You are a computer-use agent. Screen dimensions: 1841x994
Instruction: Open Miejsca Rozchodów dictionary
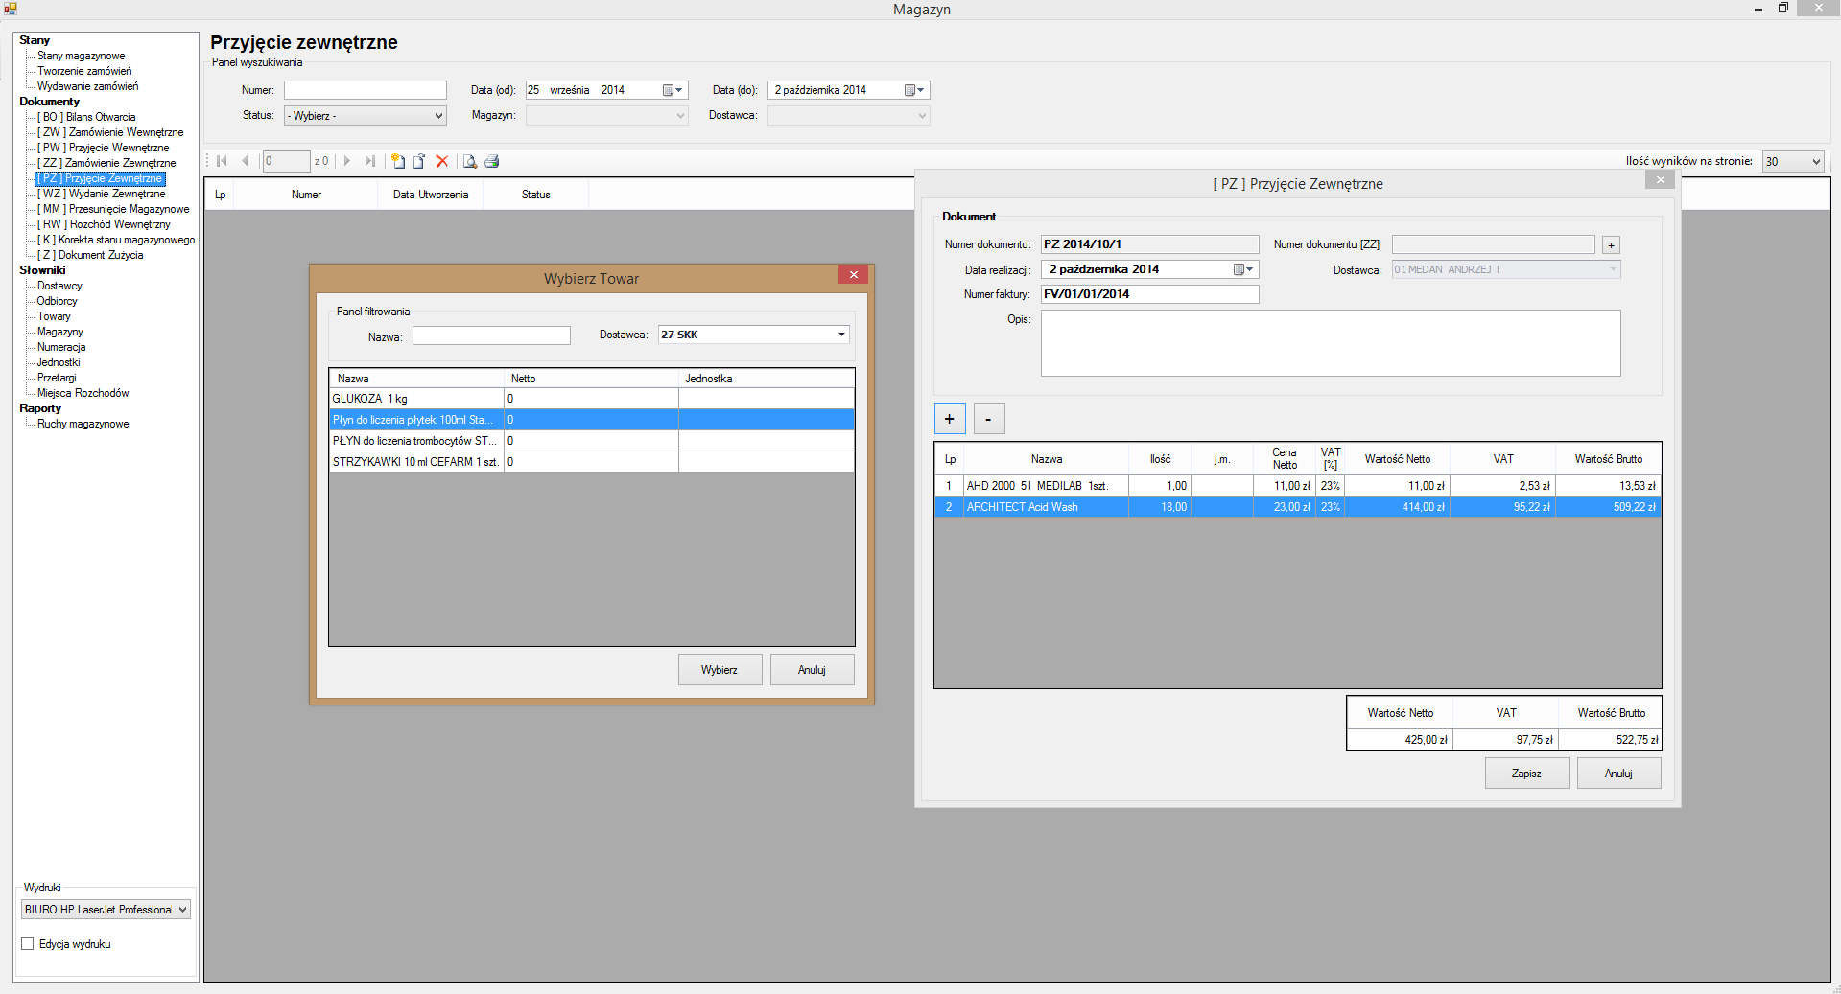tap(83, 393)
